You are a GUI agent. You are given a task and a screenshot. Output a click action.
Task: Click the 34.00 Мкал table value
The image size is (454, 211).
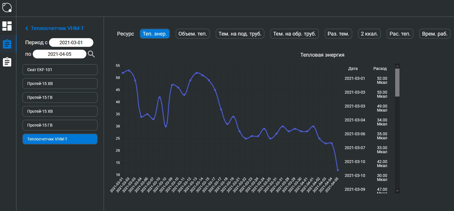click(382, 122)
